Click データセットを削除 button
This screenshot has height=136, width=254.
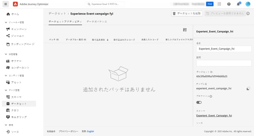(x=187, y=14)
